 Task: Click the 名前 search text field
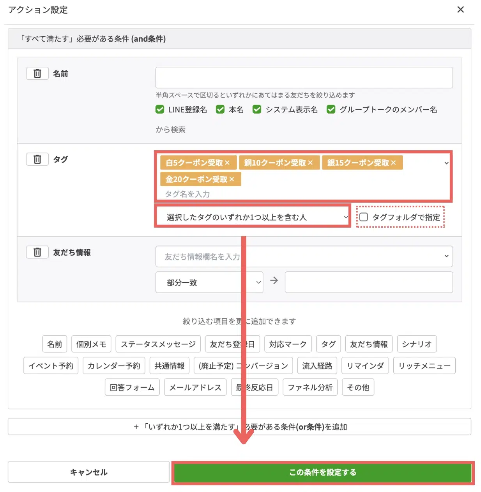point(304,78)
